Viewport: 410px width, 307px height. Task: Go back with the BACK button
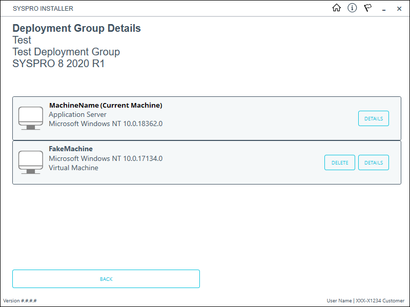click(x=106, y=279)
